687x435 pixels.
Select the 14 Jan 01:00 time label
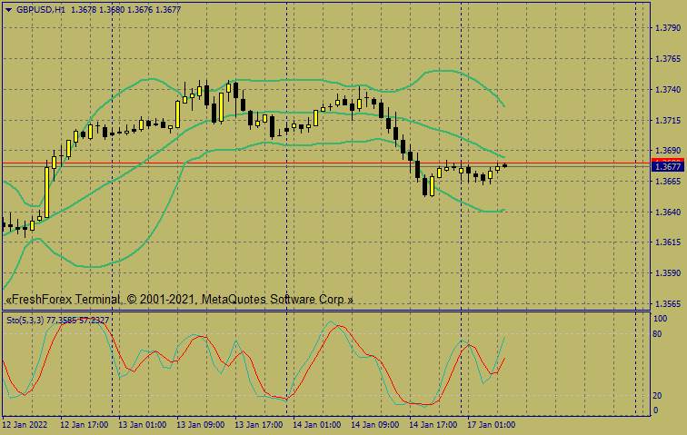(x=316, y=424)
